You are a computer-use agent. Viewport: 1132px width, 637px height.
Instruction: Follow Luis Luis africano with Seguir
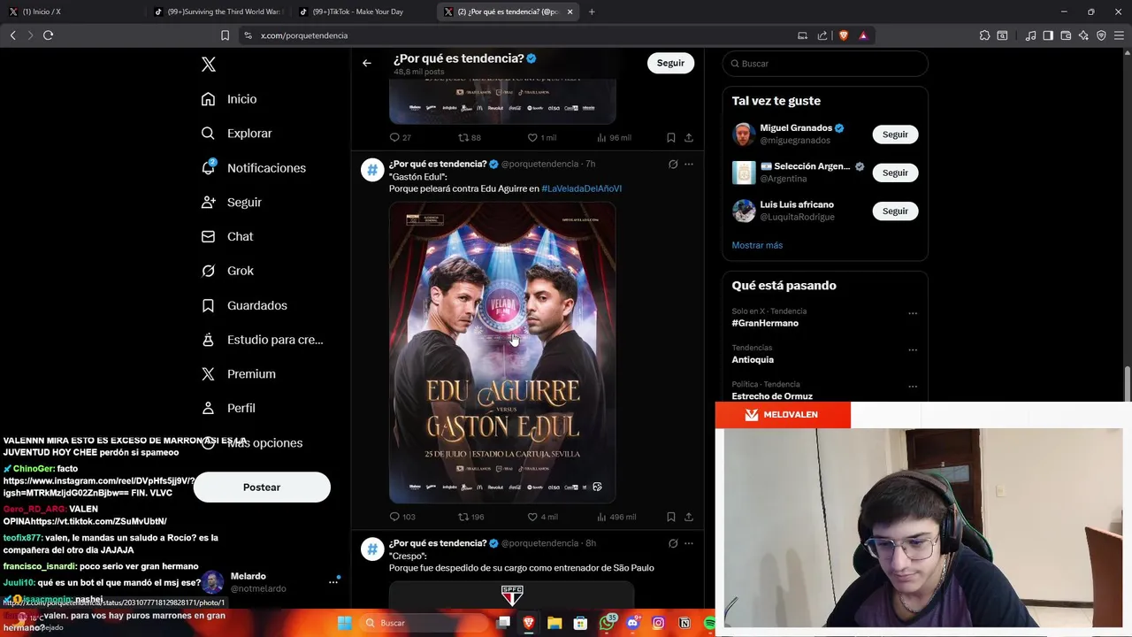point(895,211)
